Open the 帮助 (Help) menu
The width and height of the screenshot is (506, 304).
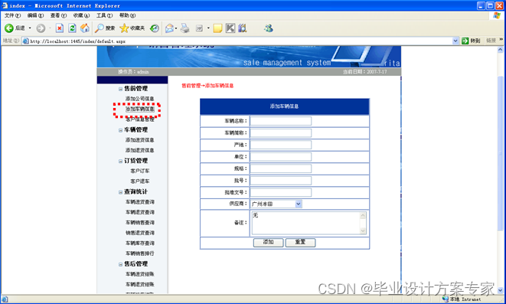pos(128,15)
